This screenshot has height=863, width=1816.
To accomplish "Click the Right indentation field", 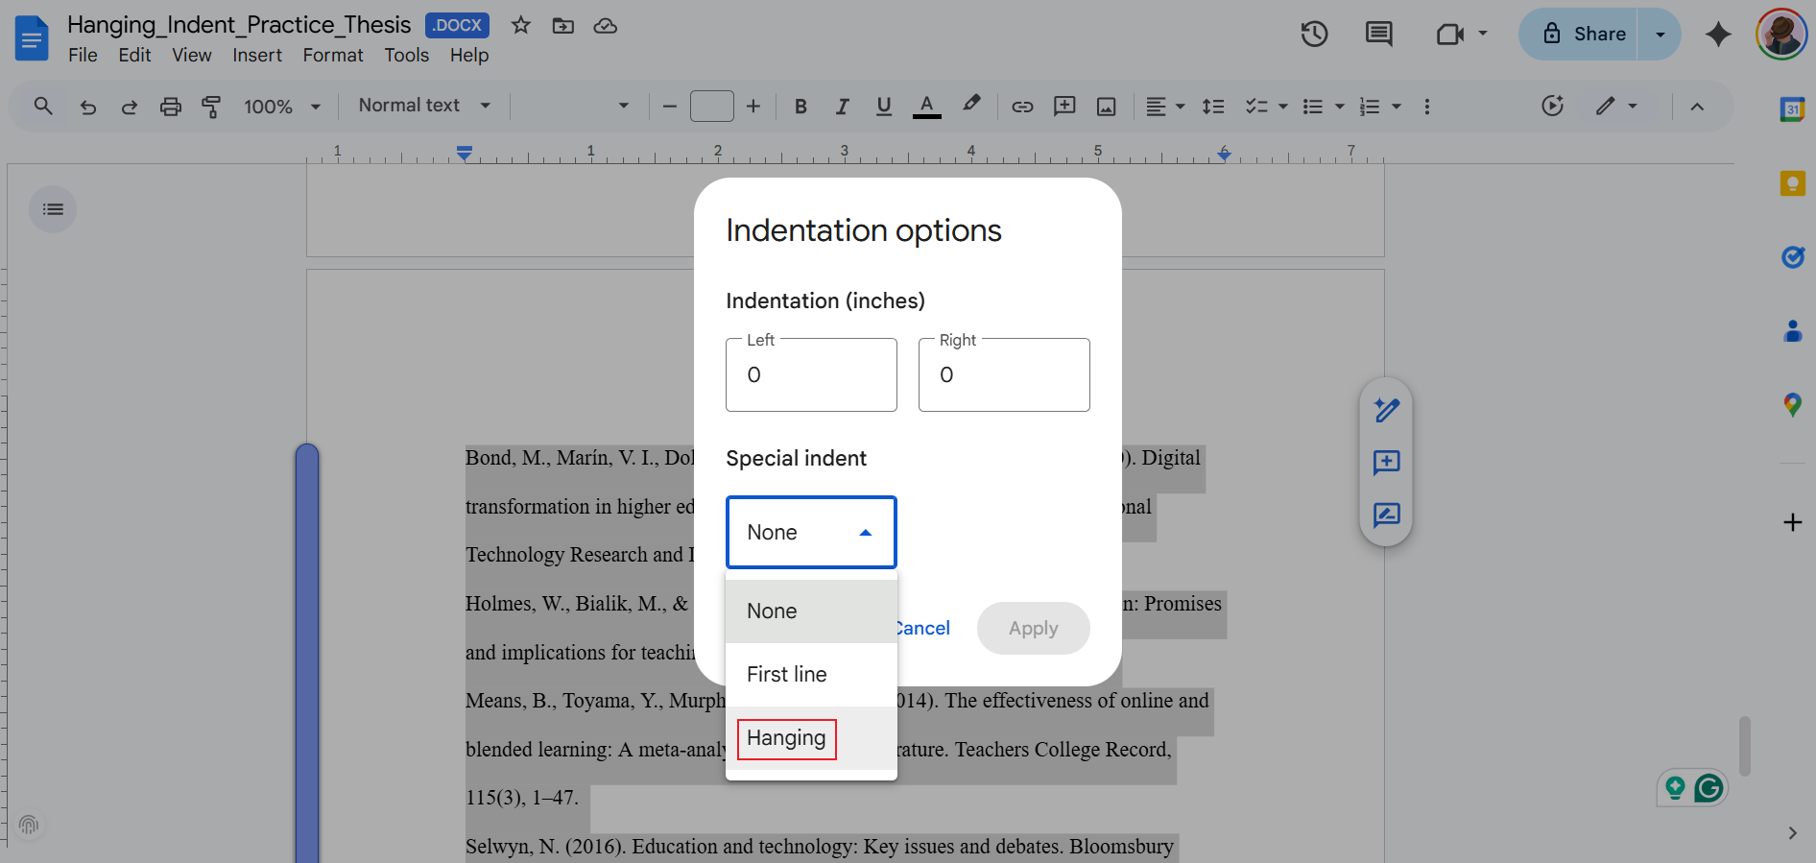I will tap(1004, 374).
